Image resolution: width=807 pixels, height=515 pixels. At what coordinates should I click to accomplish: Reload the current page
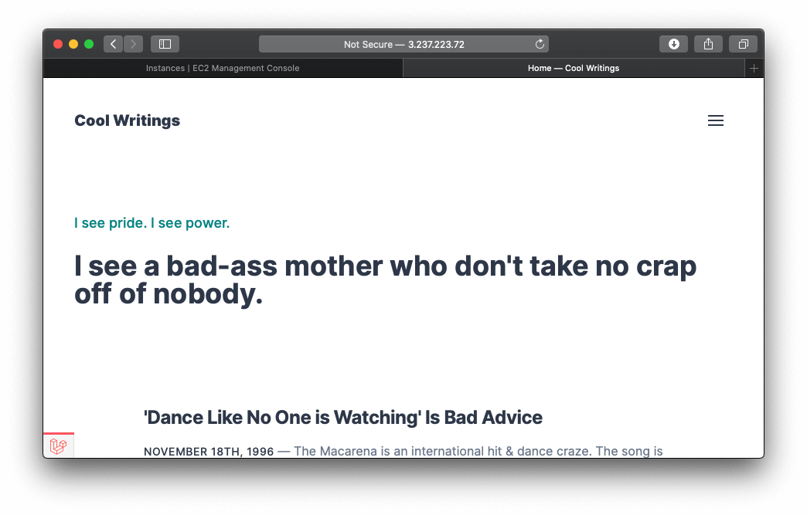pos(540,44)
